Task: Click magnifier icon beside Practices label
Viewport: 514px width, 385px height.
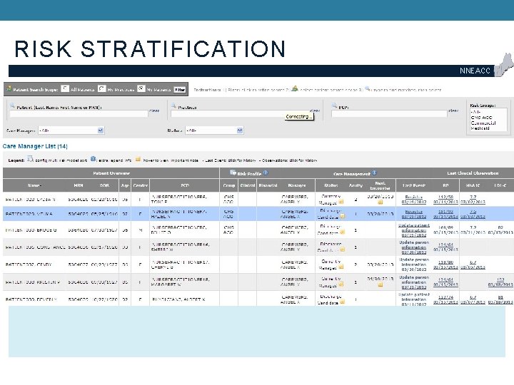Action: point(173,106)
